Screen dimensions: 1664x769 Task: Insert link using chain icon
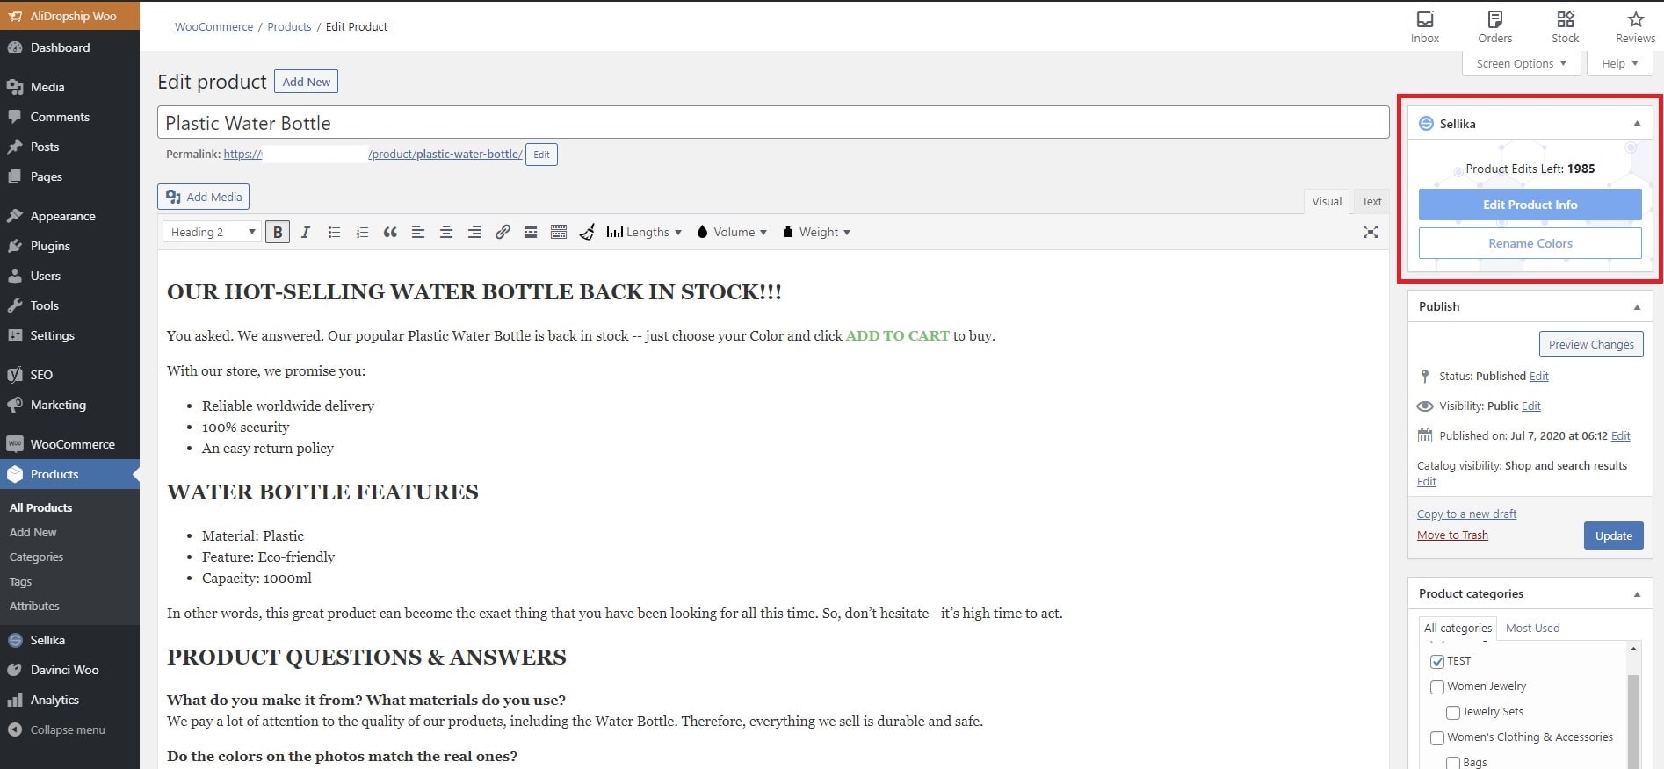click(x=503, y=233)
